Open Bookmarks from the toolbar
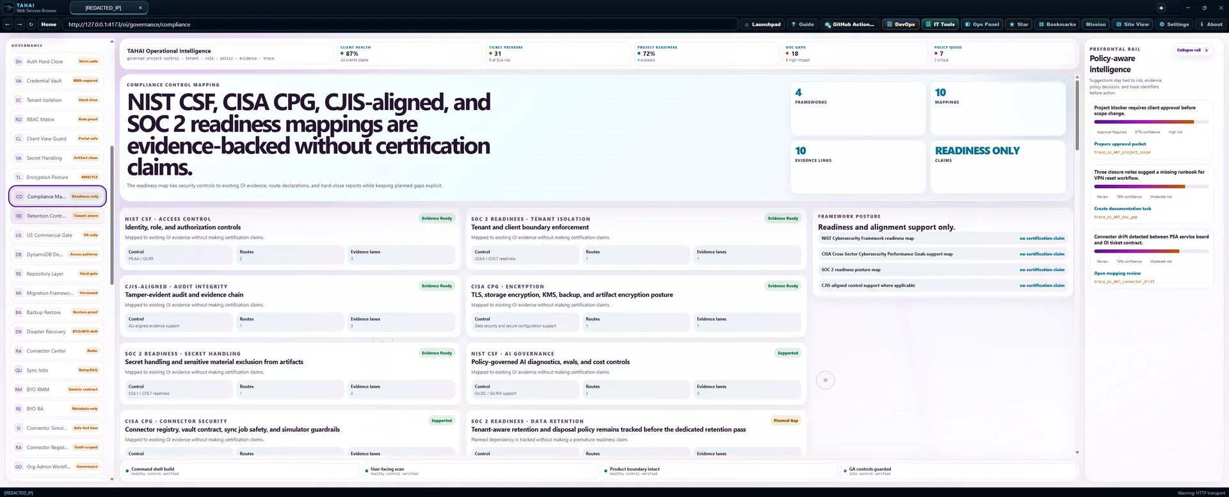 point(1057,24)
